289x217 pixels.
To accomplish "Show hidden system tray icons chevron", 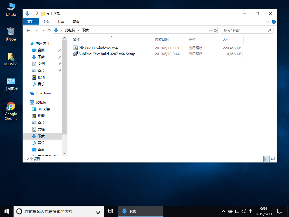I will [224, 211].
